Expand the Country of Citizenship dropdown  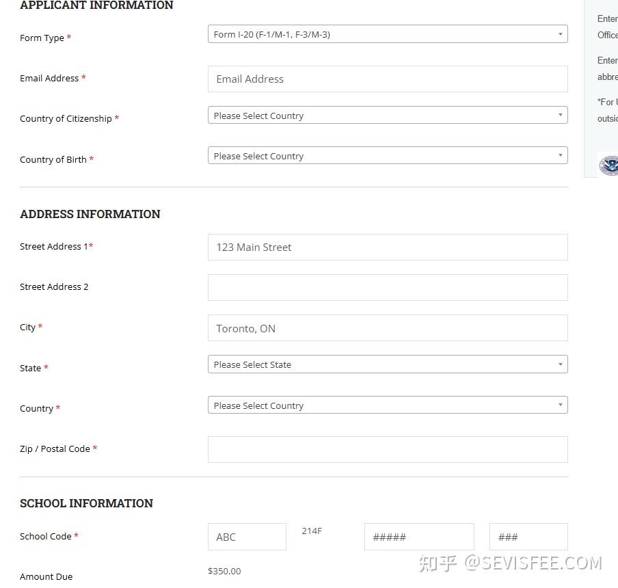tap(388, 115)
